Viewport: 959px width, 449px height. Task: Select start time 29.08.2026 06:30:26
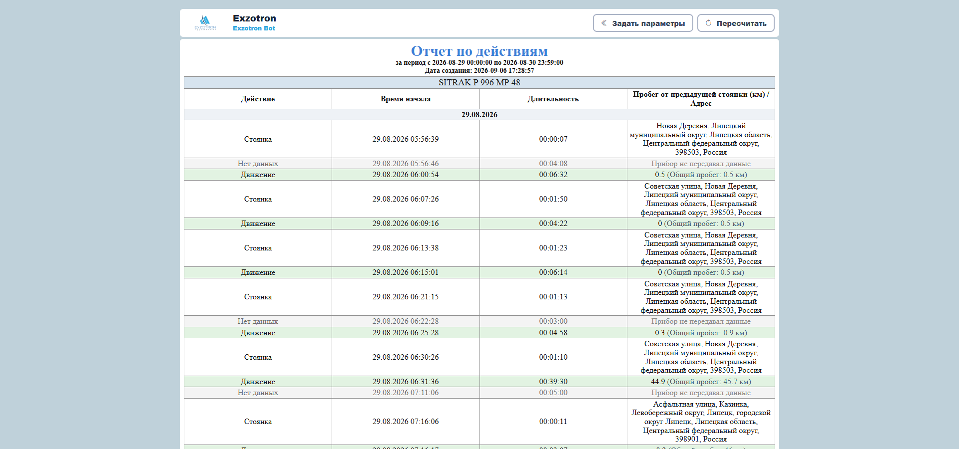[x=406, y=357]
